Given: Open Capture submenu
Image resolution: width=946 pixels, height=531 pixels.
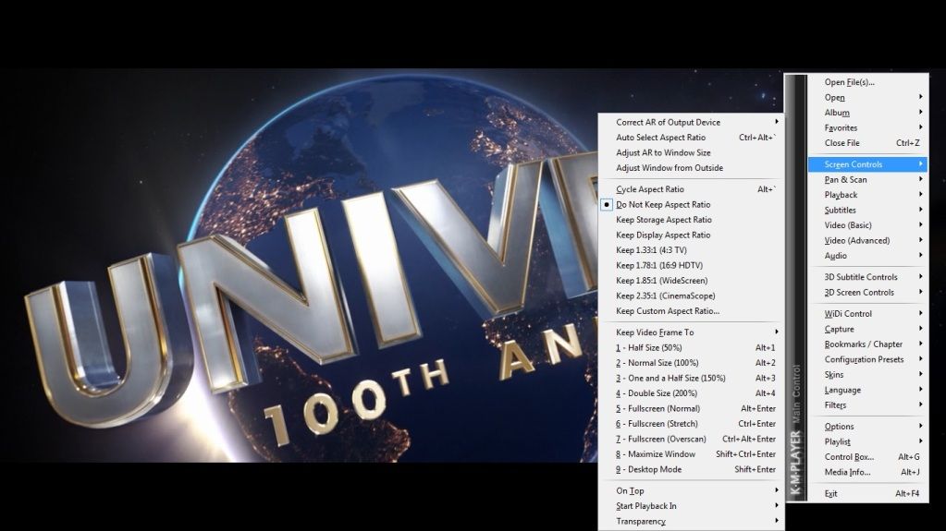Looking at the screenshot, I should [867, 329].
